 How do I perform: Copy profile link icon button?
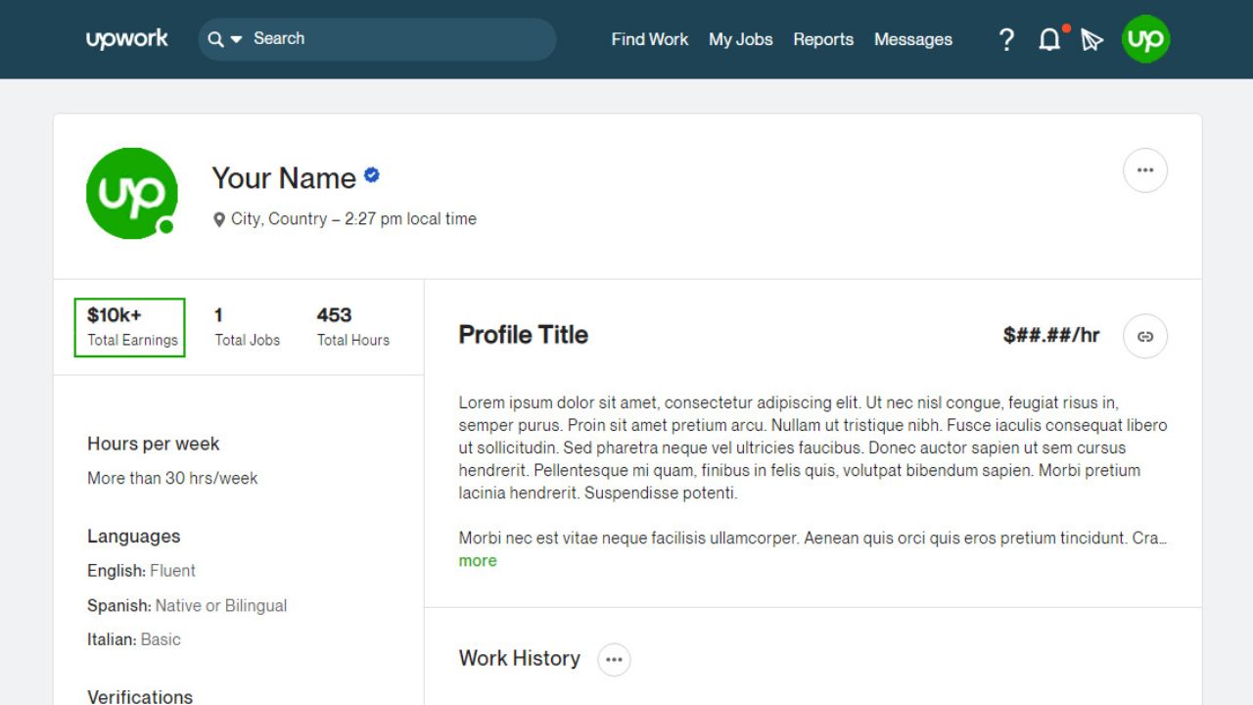1145,336
